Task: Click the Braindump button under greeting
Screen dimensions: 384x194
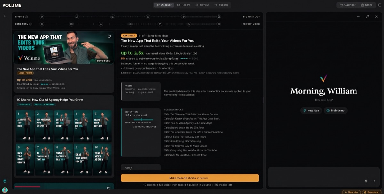Action: (335, 110)
